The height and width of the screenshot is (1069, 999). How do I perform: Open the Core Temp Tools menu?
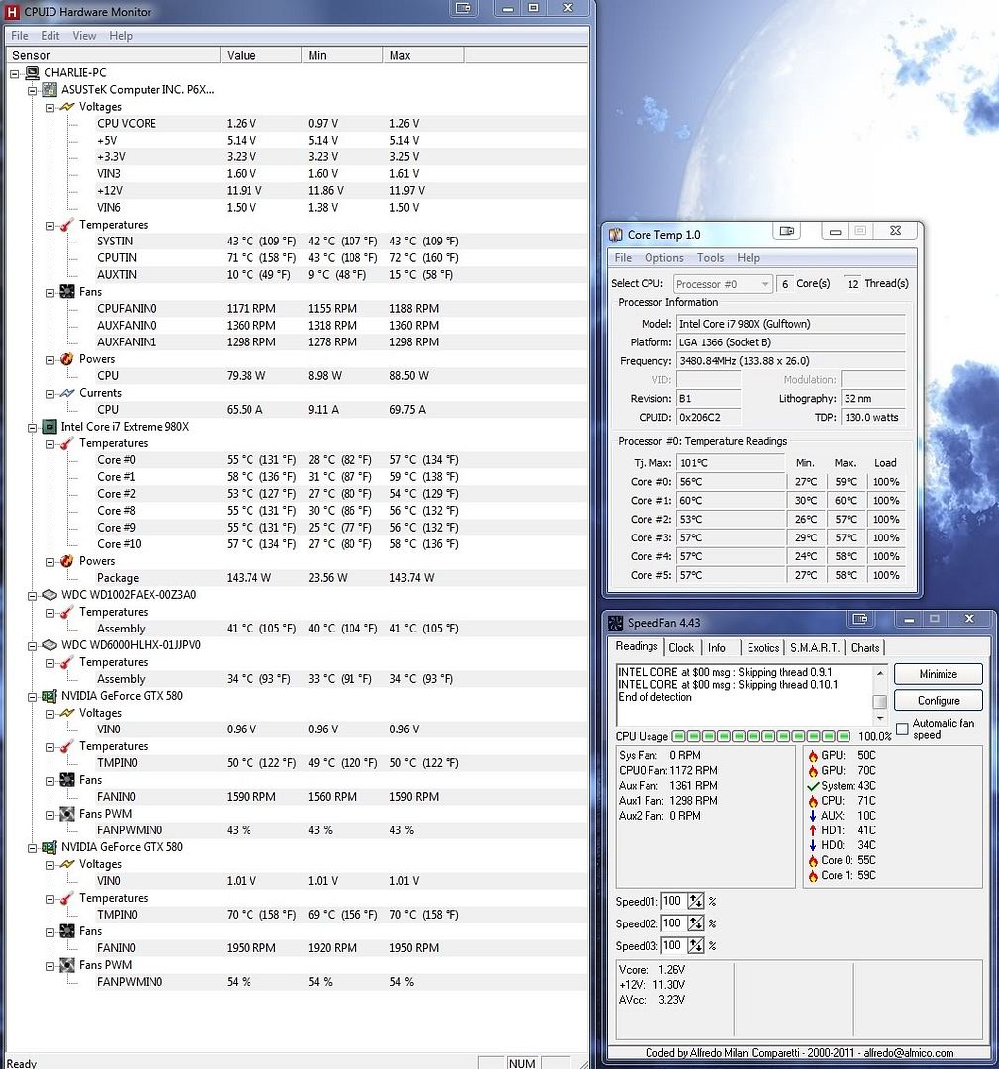711,258
